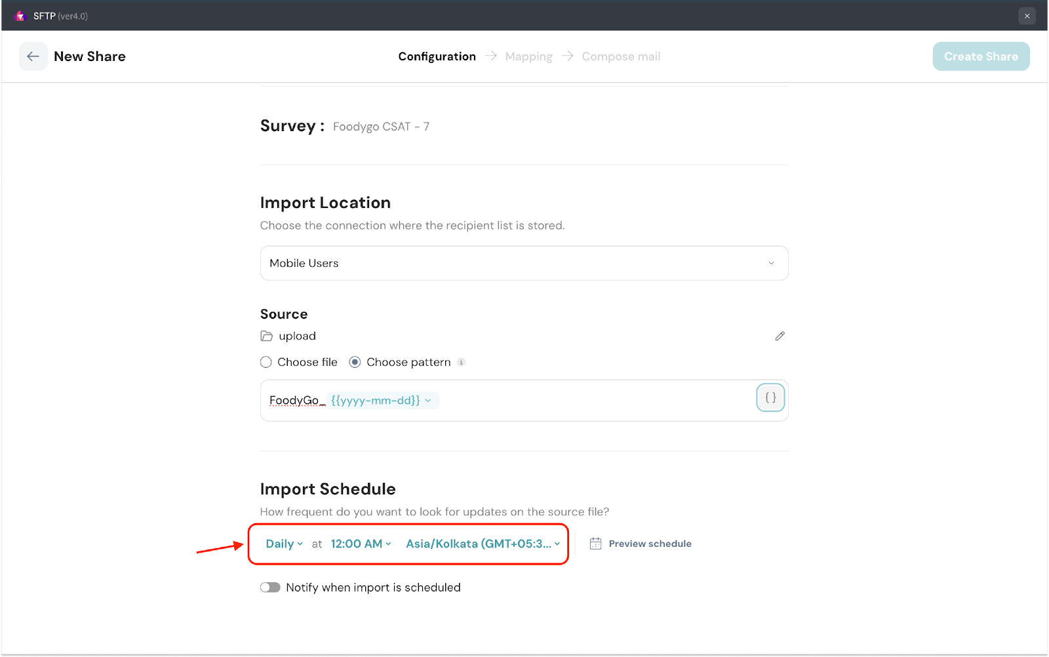Click the Create Share button
The image size is (1049, 657).
(x=981, y=56)
